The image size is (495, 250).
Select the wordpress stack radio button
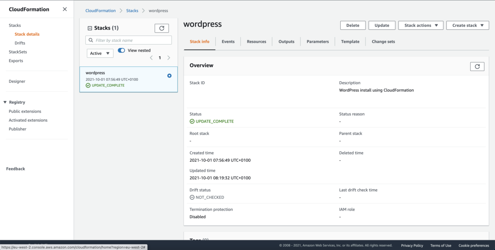[170, 76]
